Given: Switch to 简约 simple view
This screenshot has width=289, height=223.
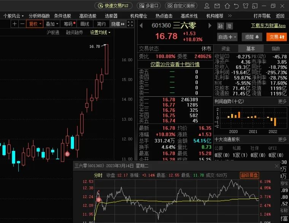Looking at the screenshot, I should pyautogui.click(x=101, y=24).
